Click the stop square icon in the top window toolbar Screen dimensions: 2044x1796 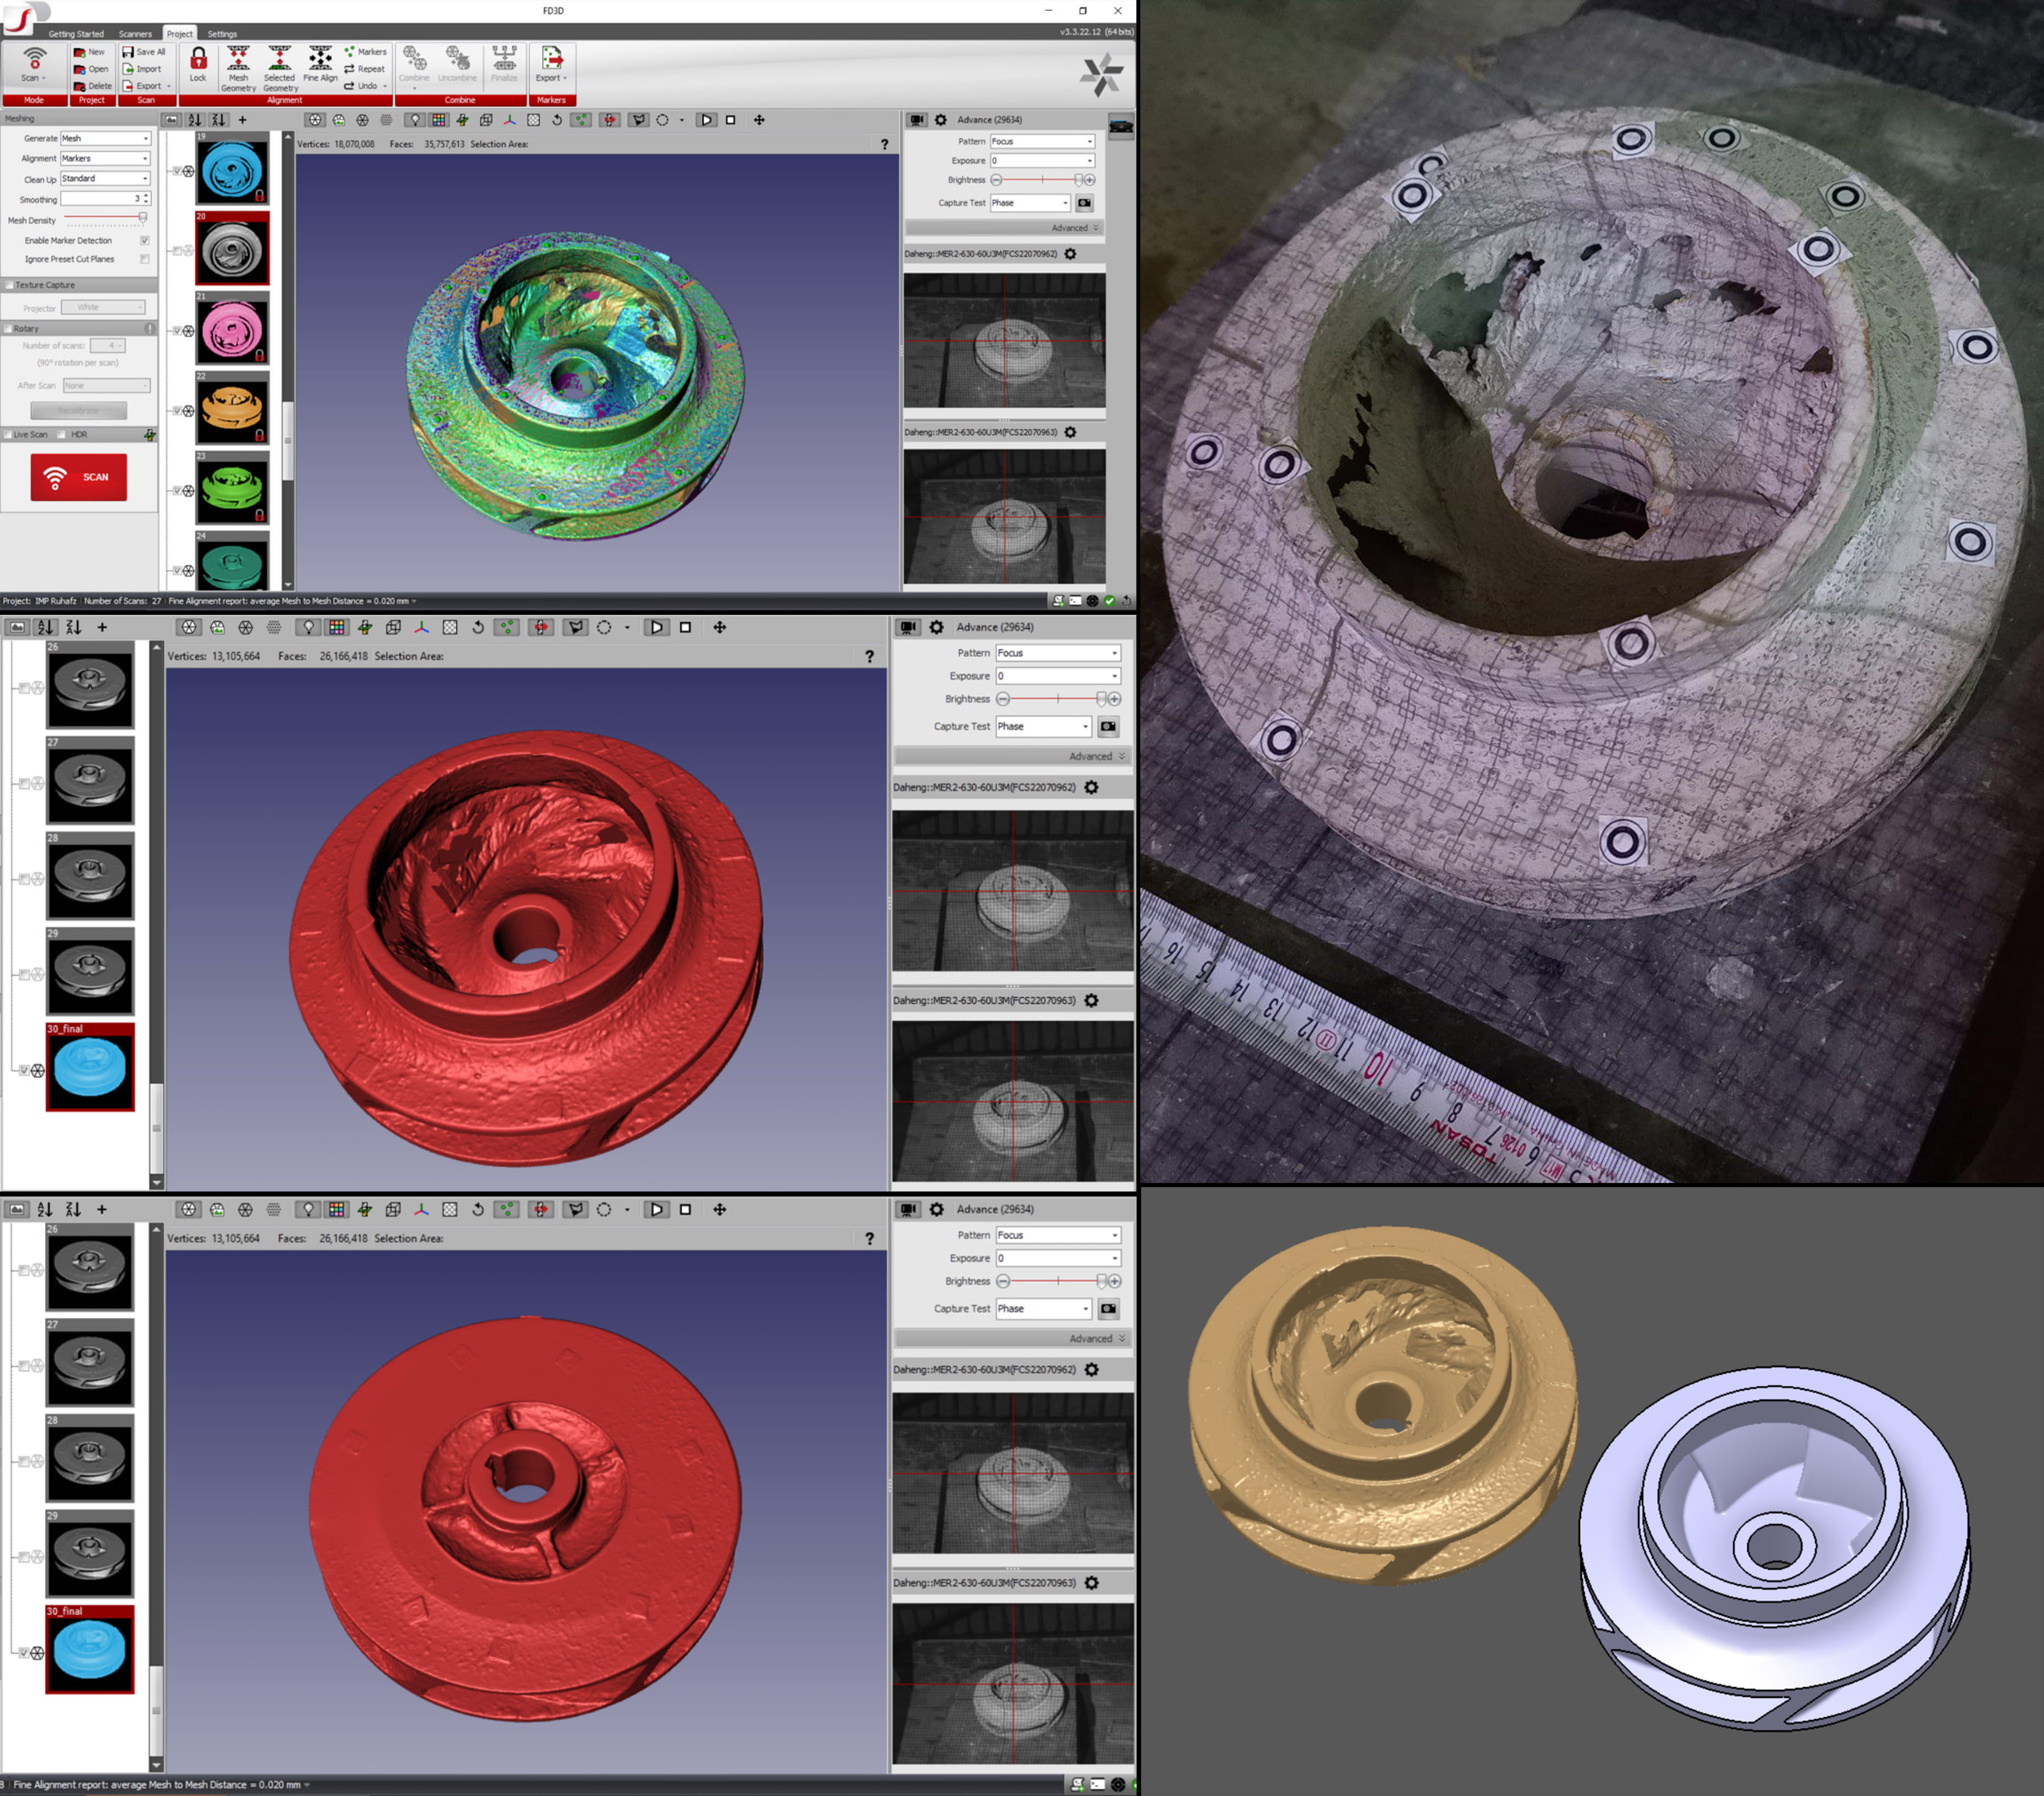coord(730,120)
